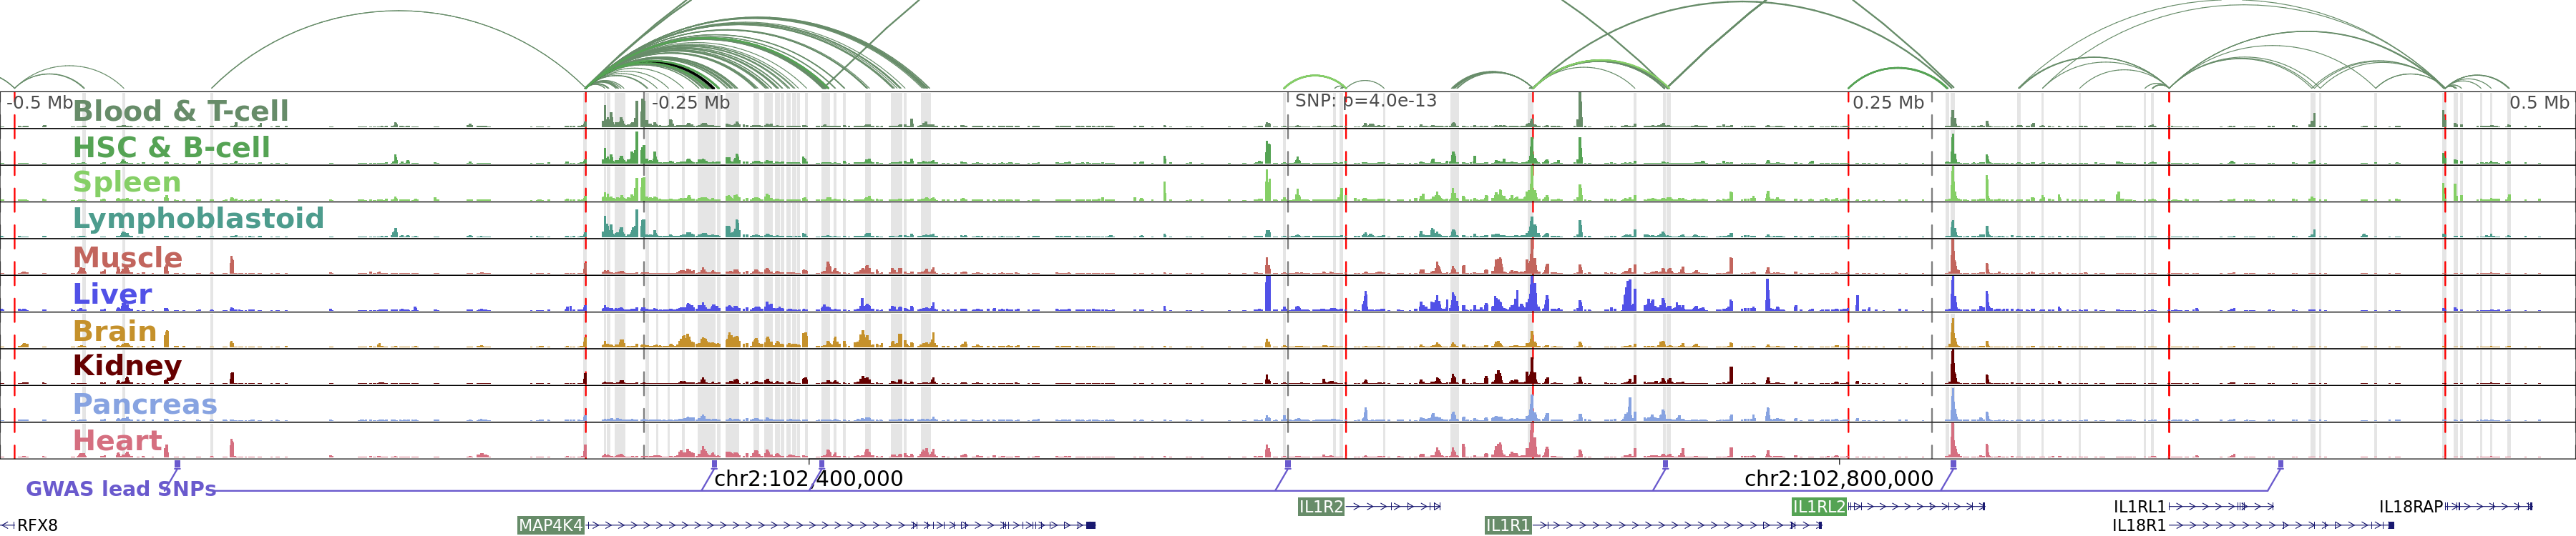Click the RFX8 gene label
The image size is (2576, 536).
click(37, 525)
